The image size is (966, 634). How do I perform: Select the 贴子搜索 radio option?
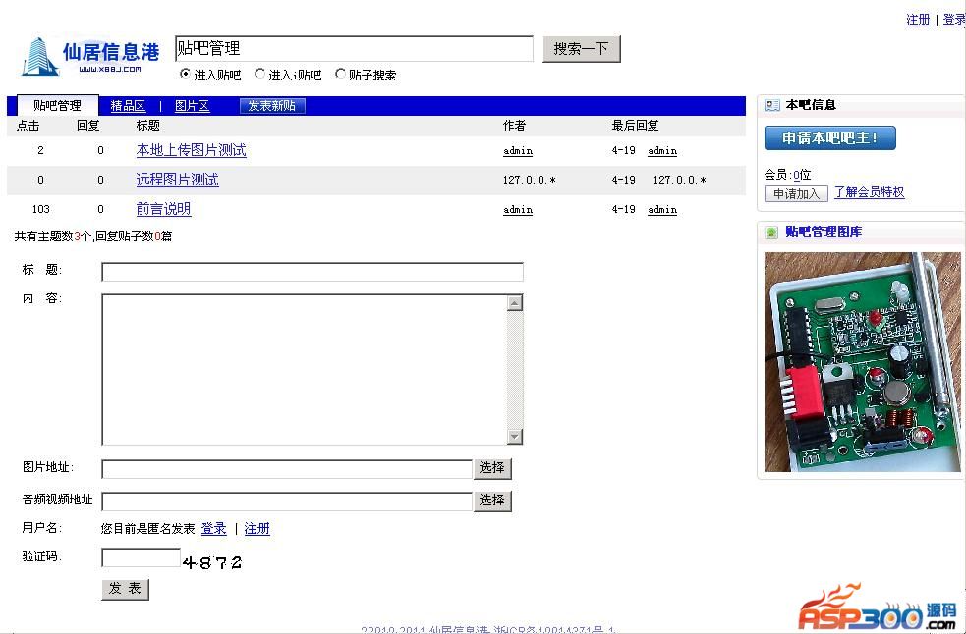340,74
